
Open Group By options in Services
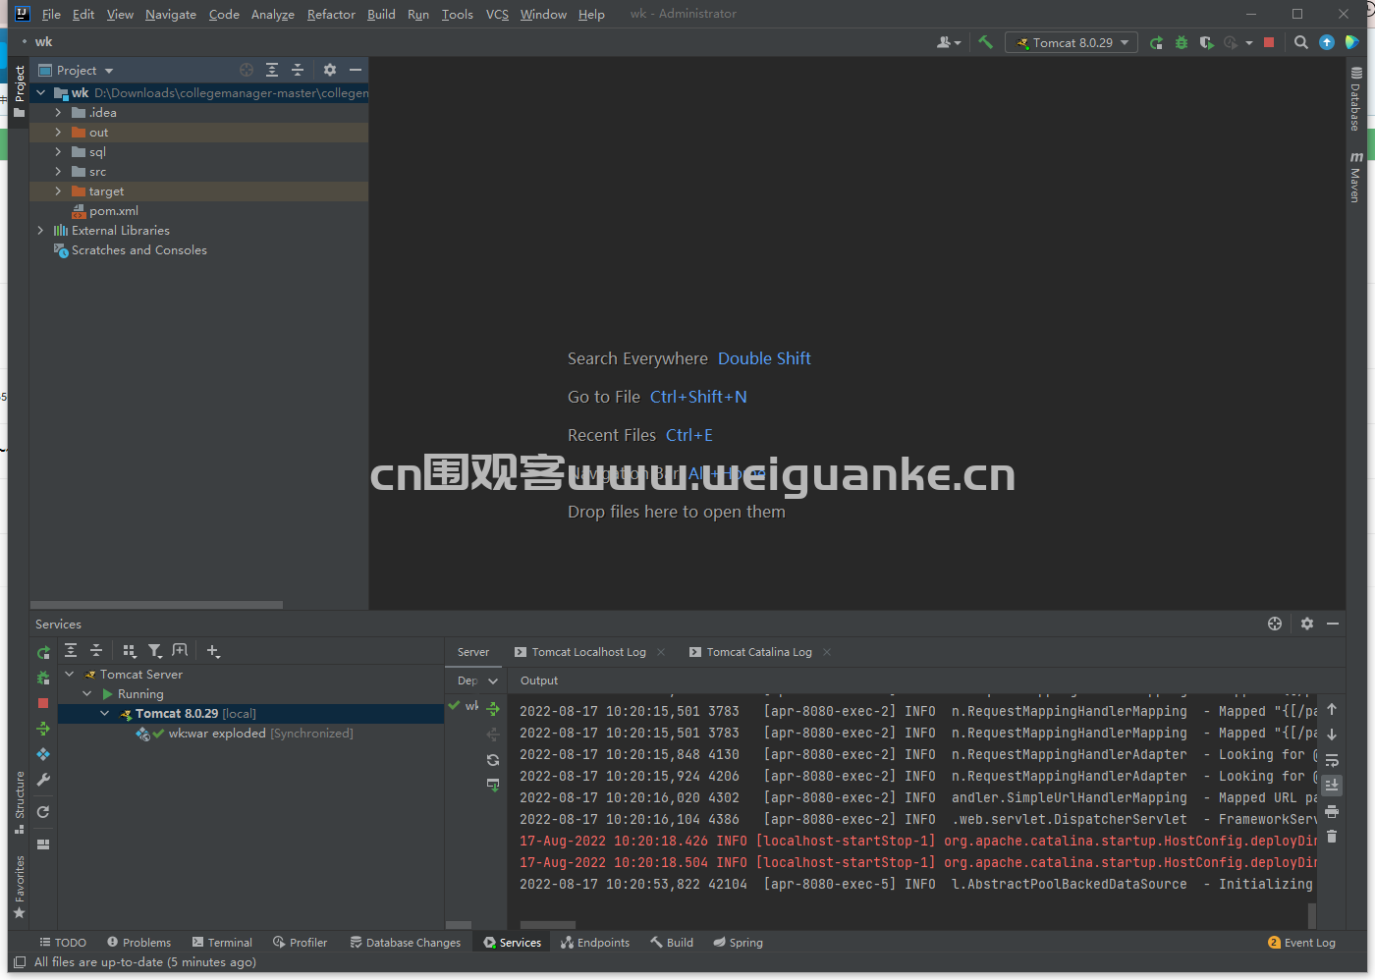click(x=129, y=650)
